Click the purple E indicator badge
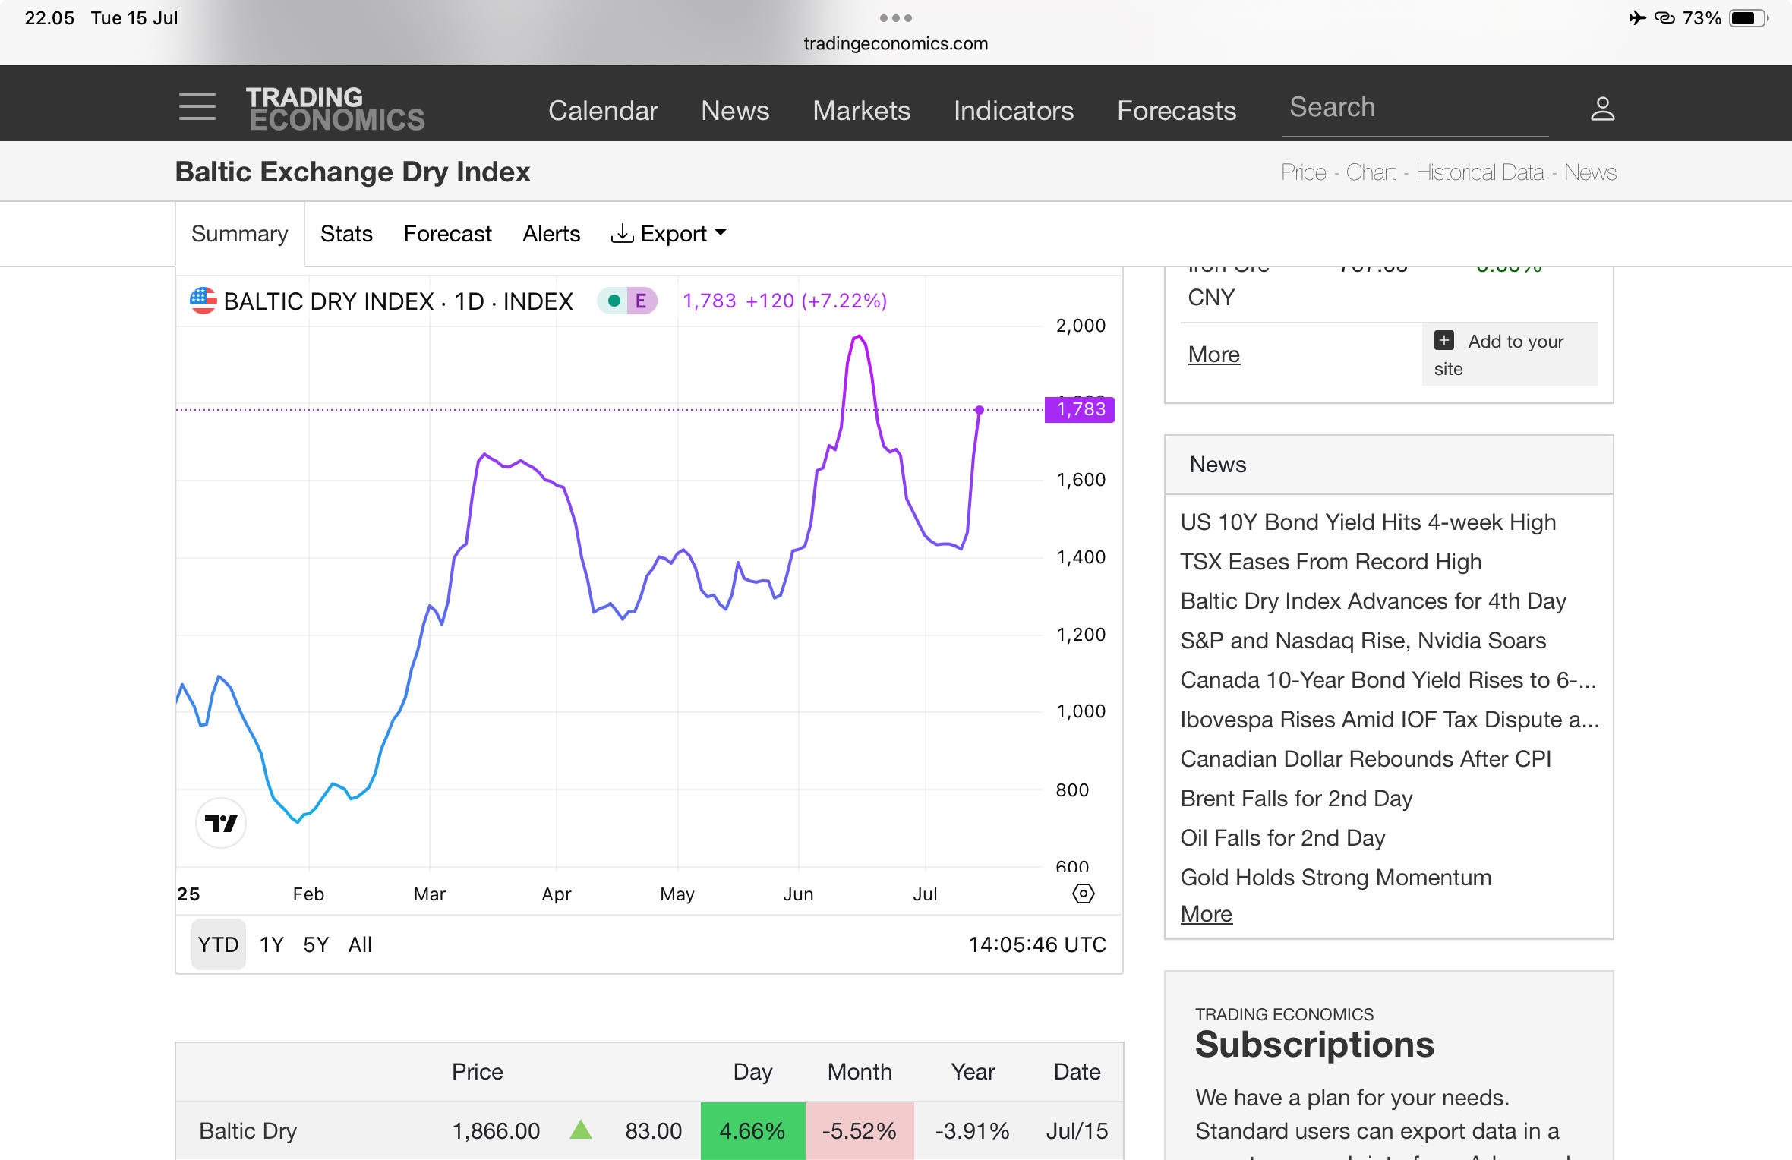 click(641, 301)
